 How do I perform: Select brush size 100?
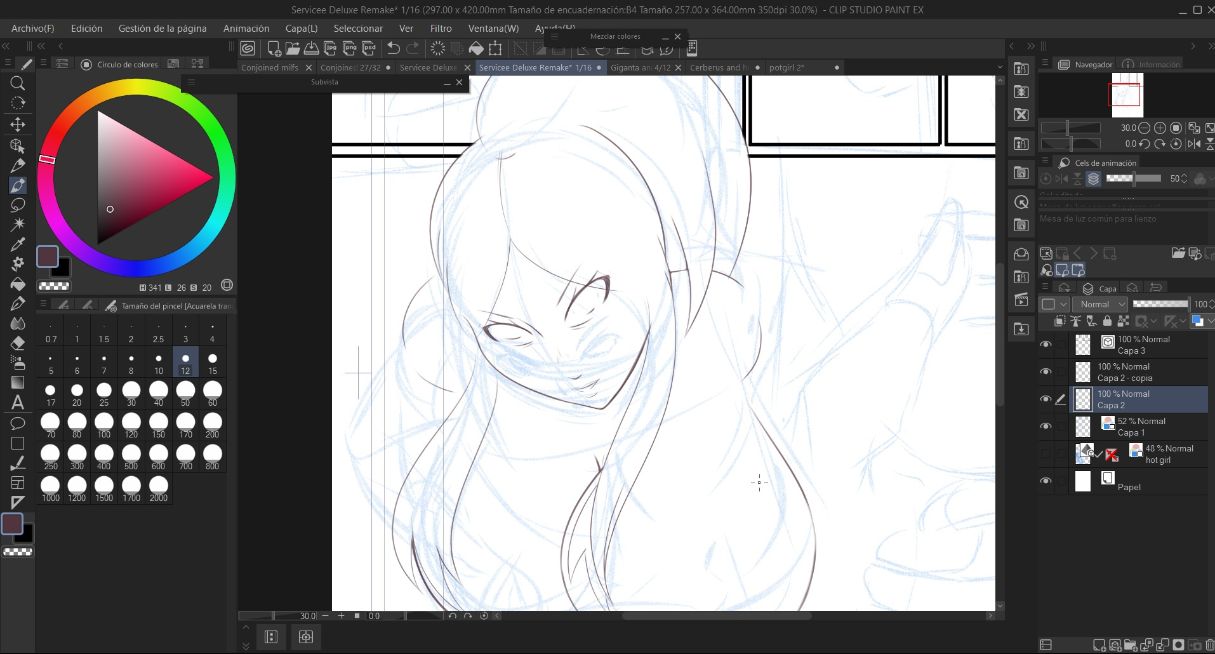coord(104,425)
